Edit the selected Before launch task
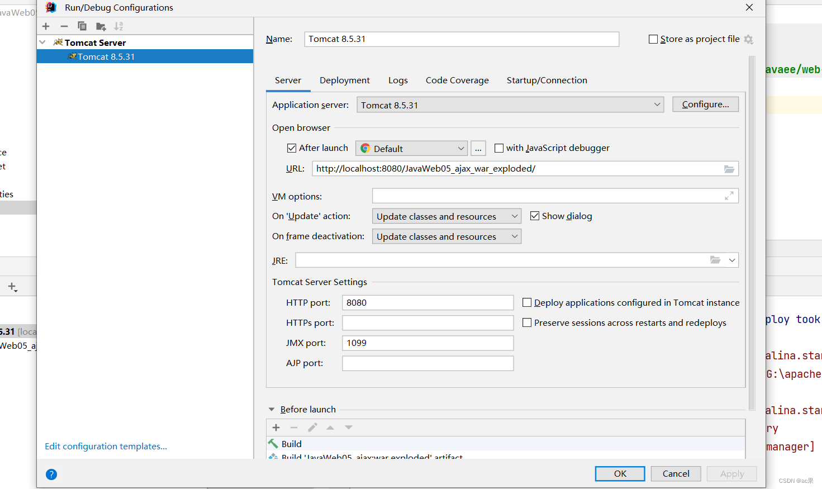This screenshot has height=489, width=822. pyautogui.click(x=312, y=428)
